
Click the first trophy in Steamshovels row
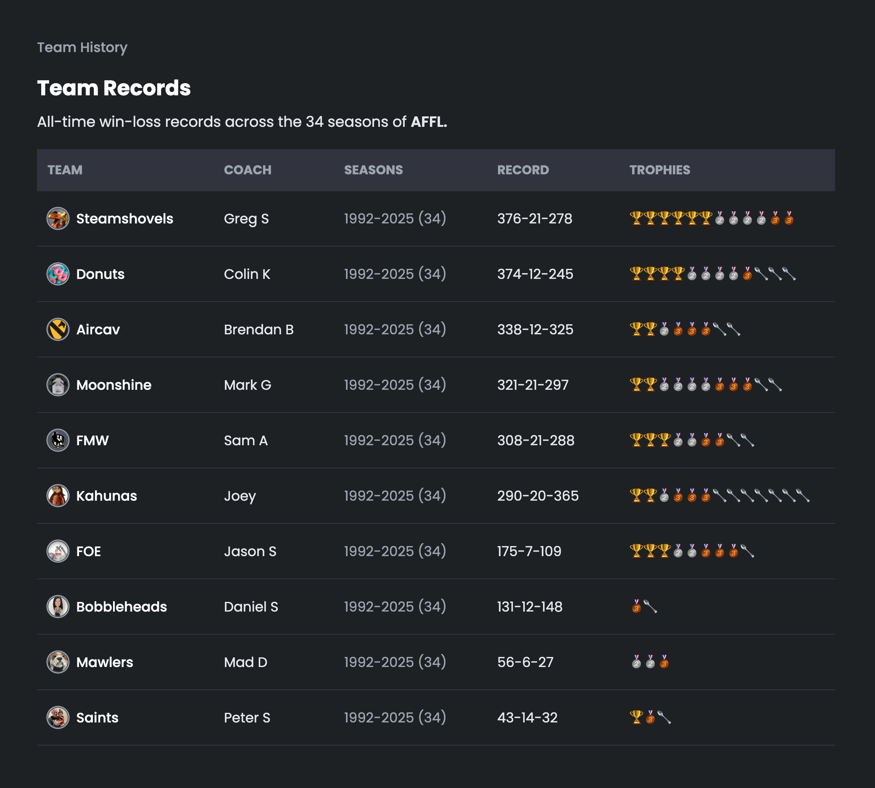click(636, 219)
